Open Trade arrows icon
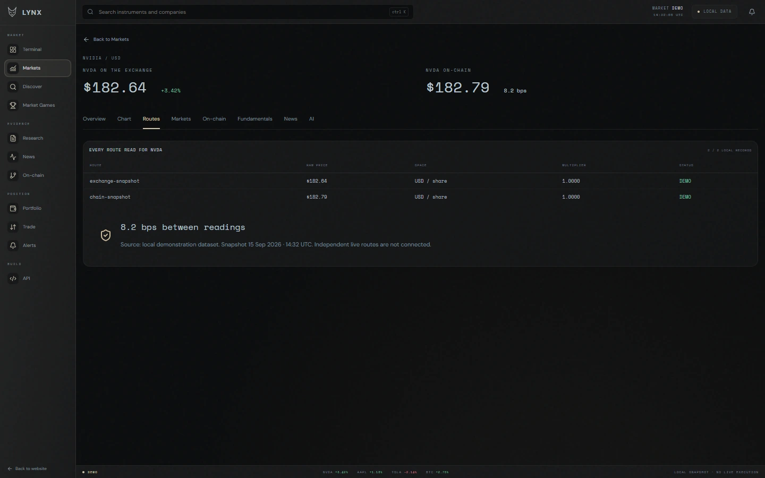 [x=13, y=227]
